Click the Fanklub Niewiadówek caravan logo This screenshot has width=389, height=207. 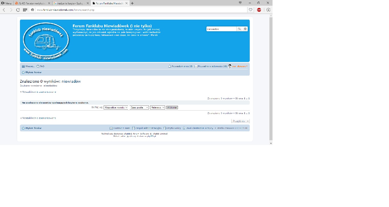click(x=46, y=41)
